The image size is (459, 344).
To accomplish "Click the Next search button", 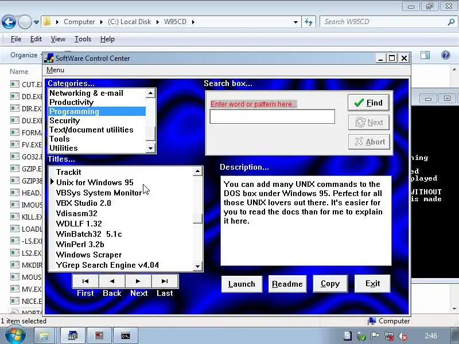I will tap(368, 122).
